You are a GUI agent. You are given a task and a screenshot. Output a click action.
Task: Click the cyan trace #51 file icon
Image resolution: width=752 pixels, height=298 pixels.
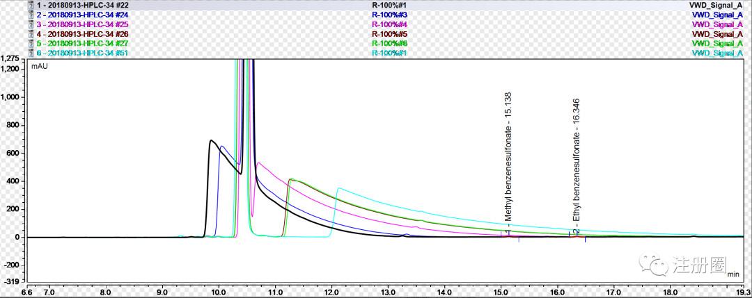[30, 53]
